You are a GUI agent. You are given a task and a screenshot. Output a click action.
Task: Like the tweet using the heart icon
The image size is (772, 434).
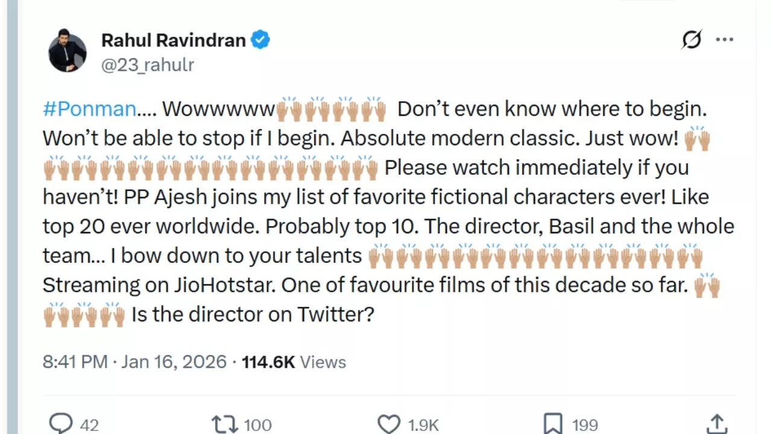pos(390,424)
